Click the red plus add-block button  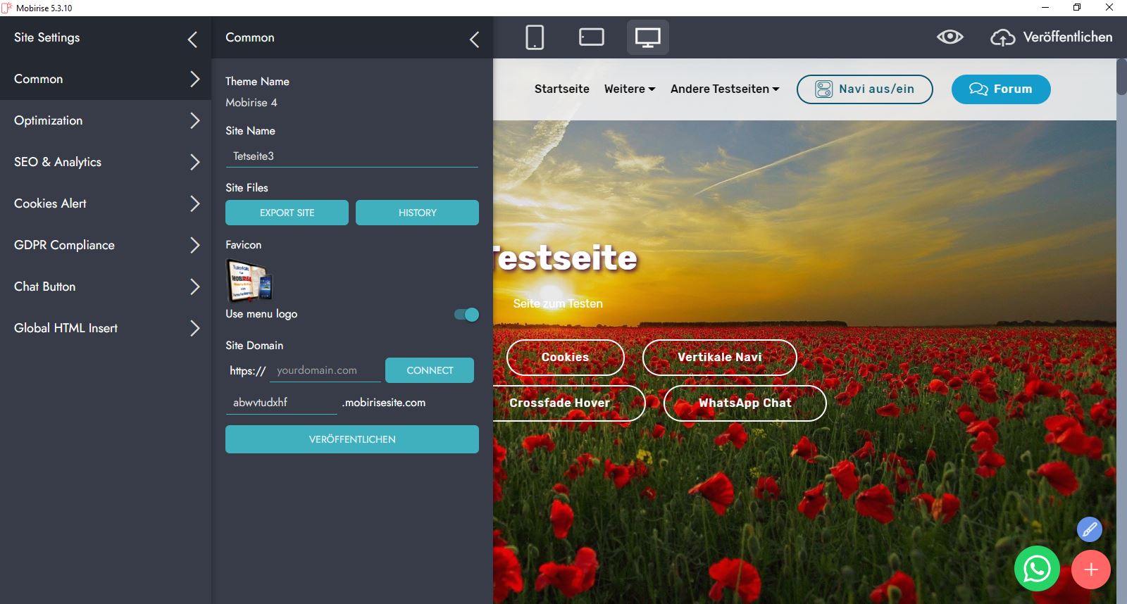pyautogui.click(x=1090, y=570)
